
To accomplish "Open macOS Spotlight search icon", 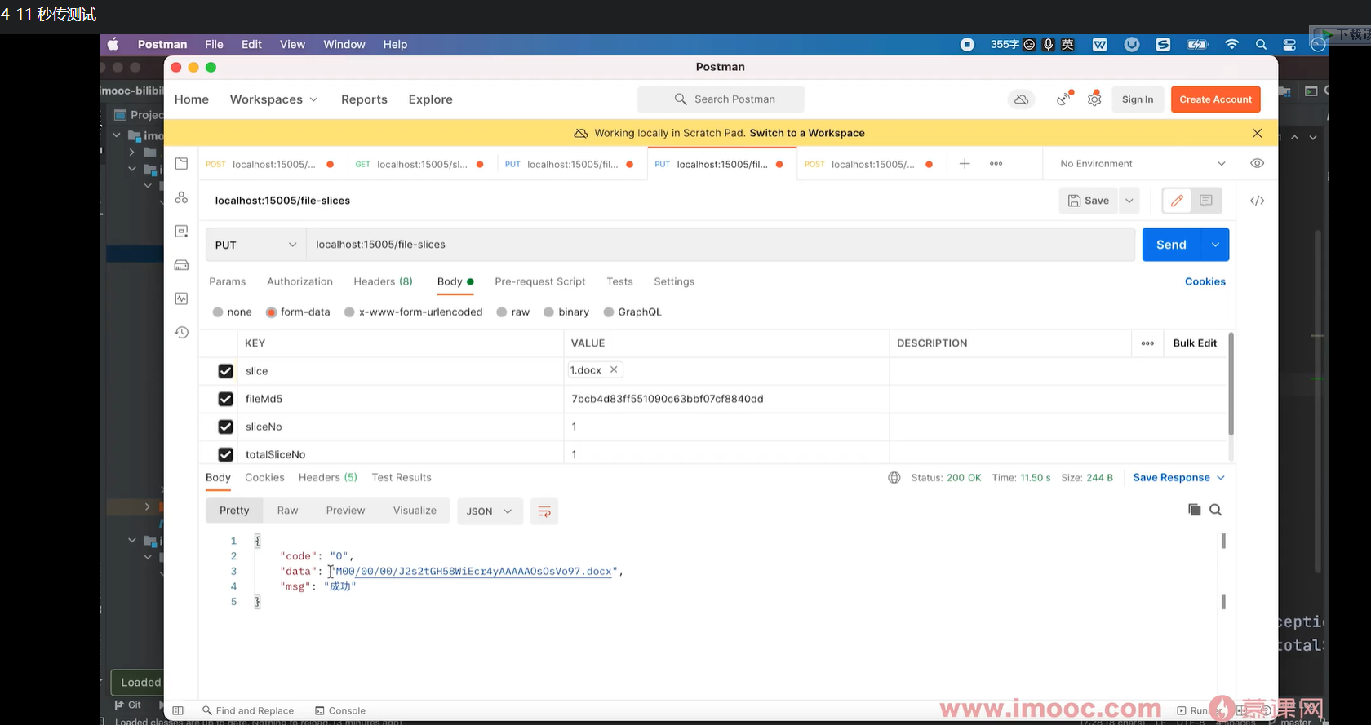I will click(x=1261, y=45).
